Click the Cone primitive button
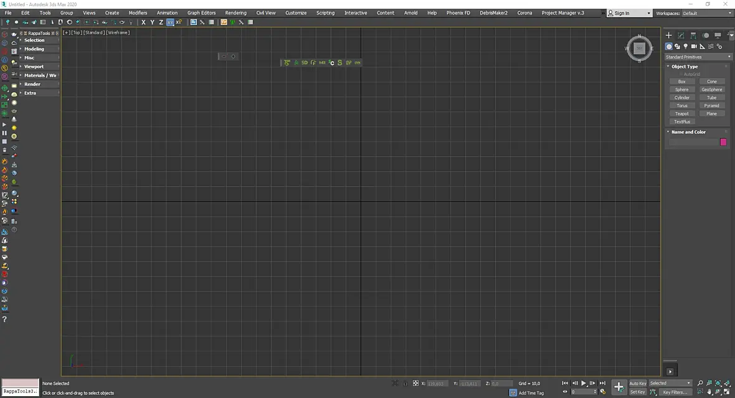The image size is (735, 398). pyautogui.click(x=711, y=82)
